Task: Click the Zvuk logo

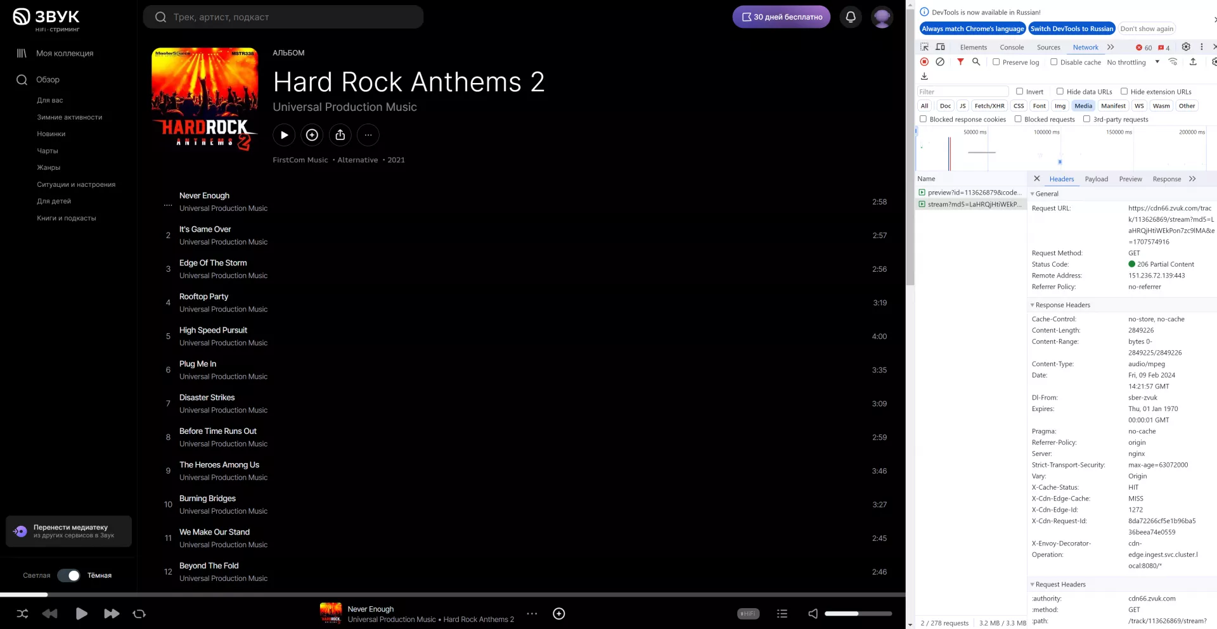Action: tap(46, 20)
